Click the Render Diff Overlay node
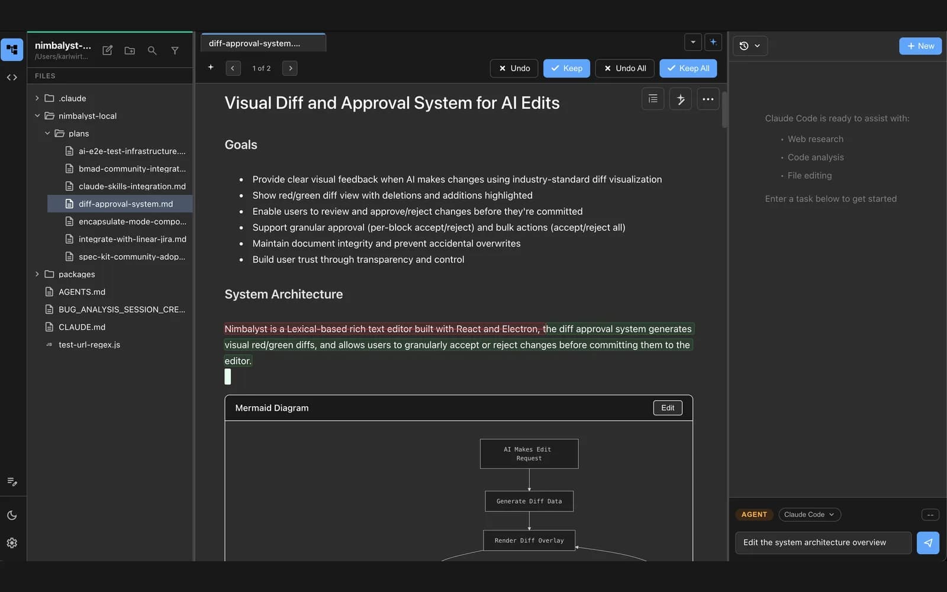947x592 pixels. click(x=529, y=540)
